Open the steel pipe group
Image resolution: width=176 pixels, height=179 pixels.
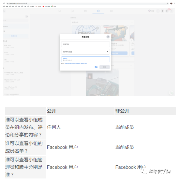(16, 46)
